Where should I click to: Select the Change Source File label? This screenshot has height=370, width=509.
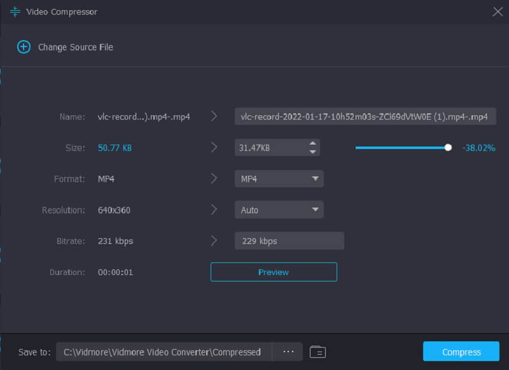[x=75, y=47]
